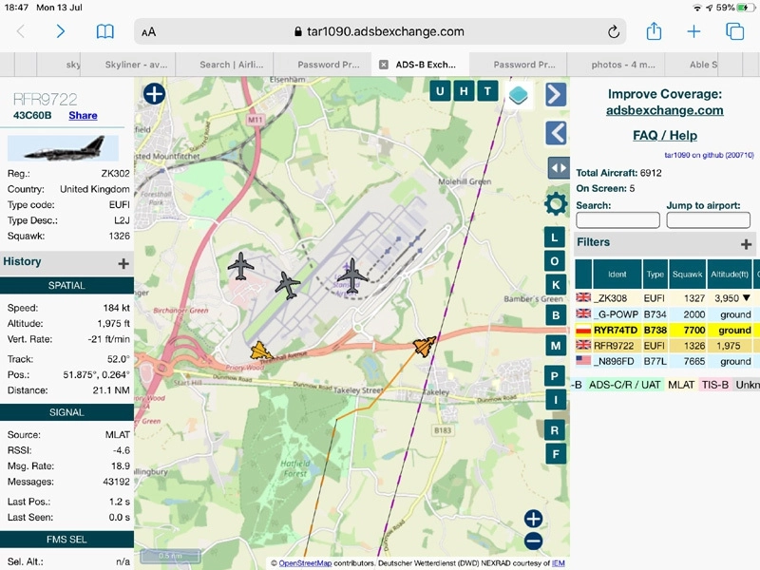760x570 pixels.
Task: Select the RYR74TD row in aircraft table
Action: click(x=665, y=331)
